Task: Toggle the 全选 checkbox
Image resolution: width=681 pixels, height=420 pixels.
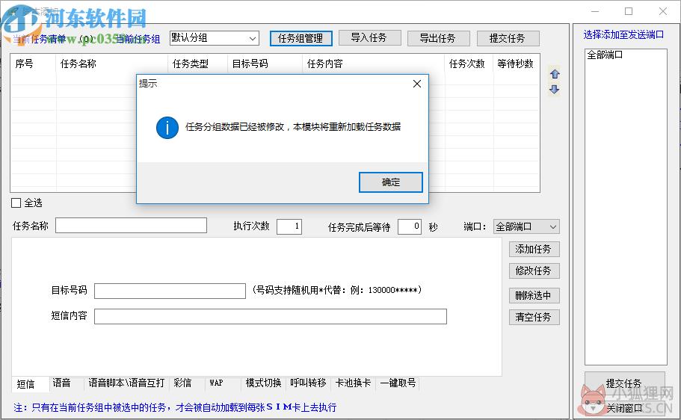Action: 16,203
